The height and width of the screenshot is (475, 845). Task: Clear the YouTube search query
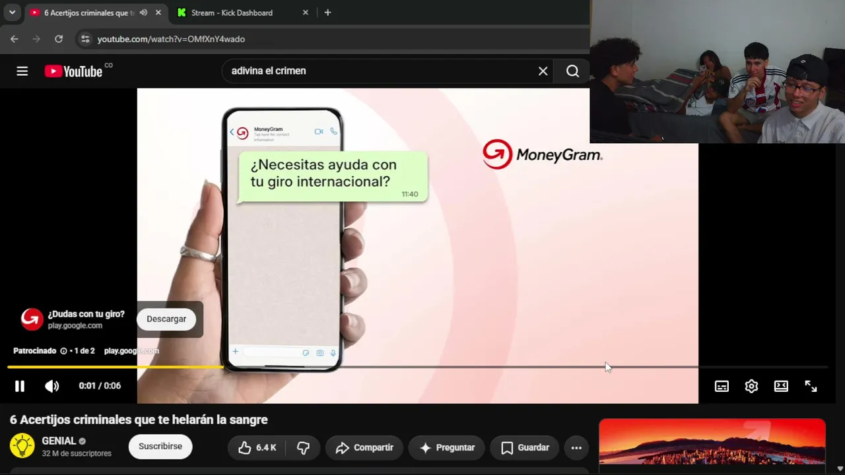point(543,71)
